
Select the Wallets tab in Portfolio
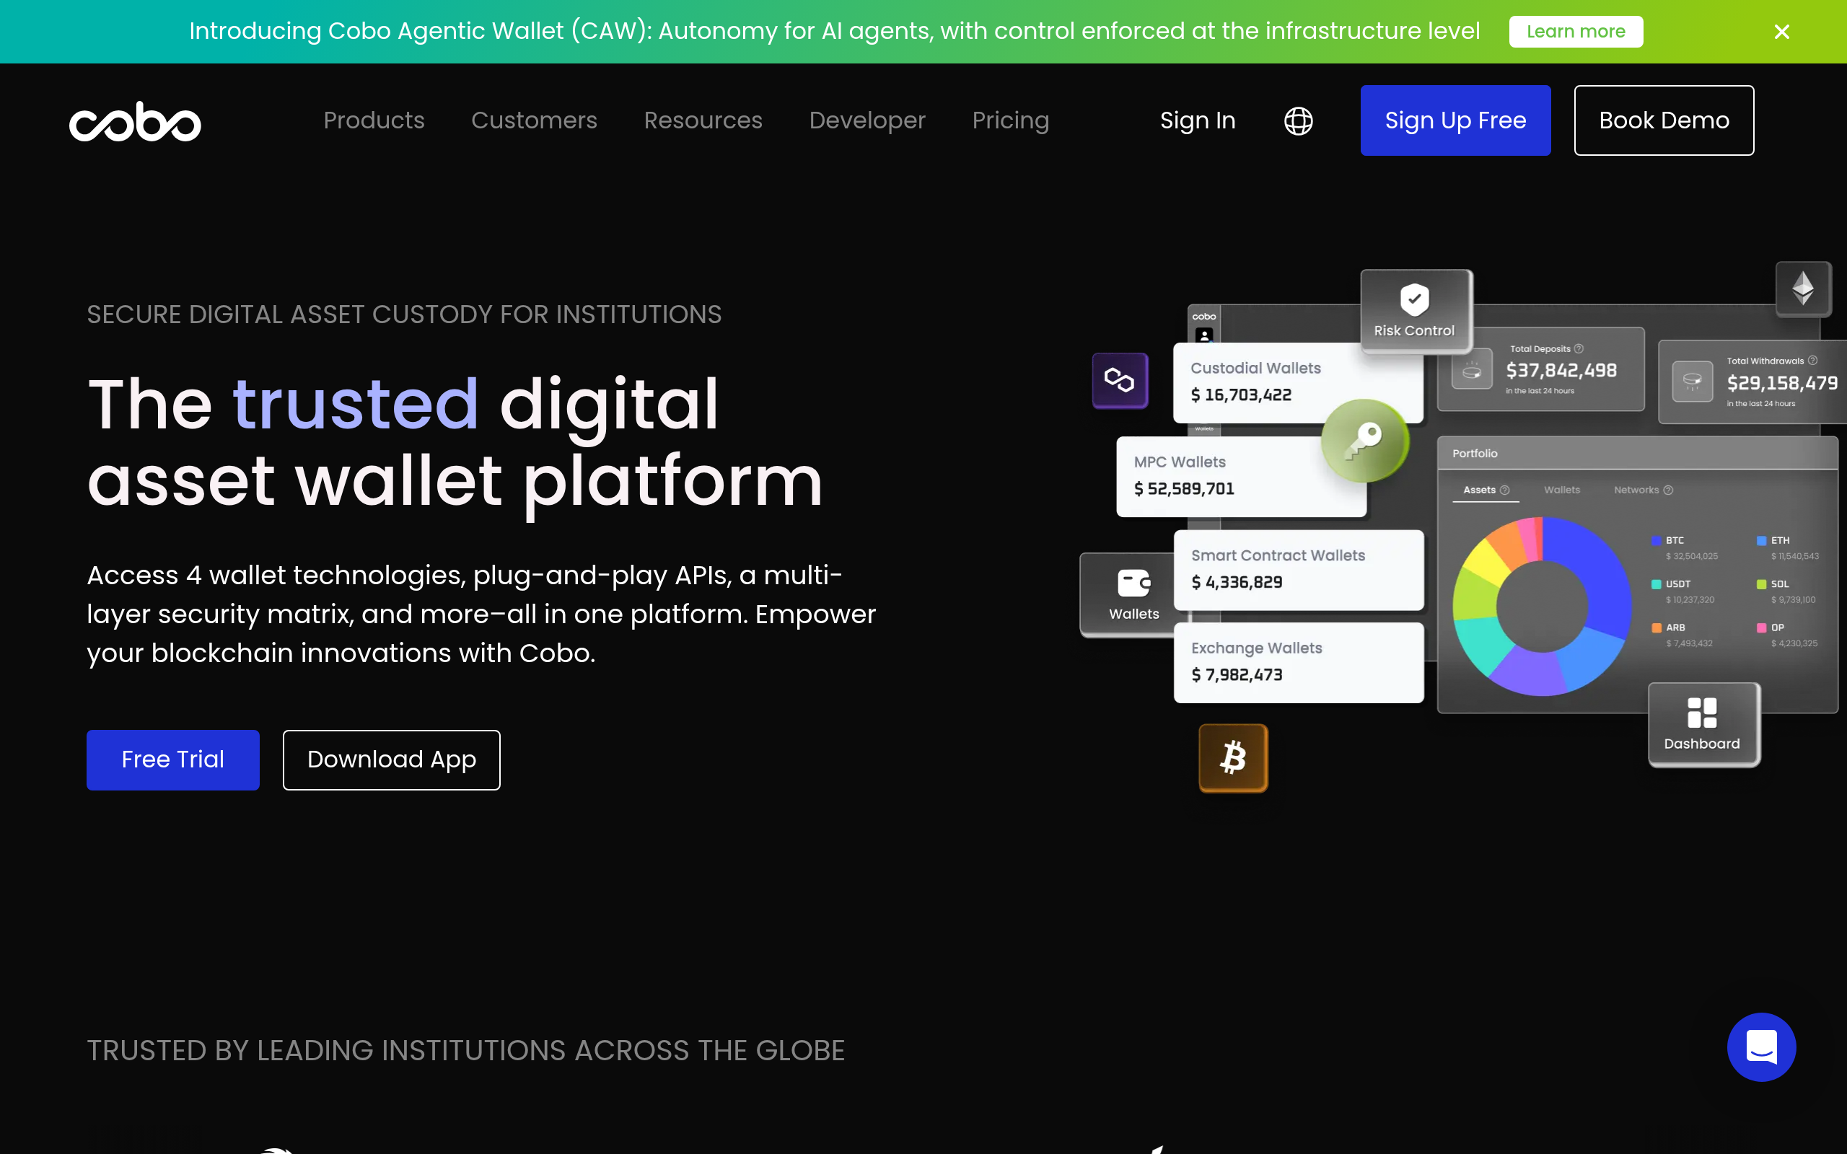1561,490
